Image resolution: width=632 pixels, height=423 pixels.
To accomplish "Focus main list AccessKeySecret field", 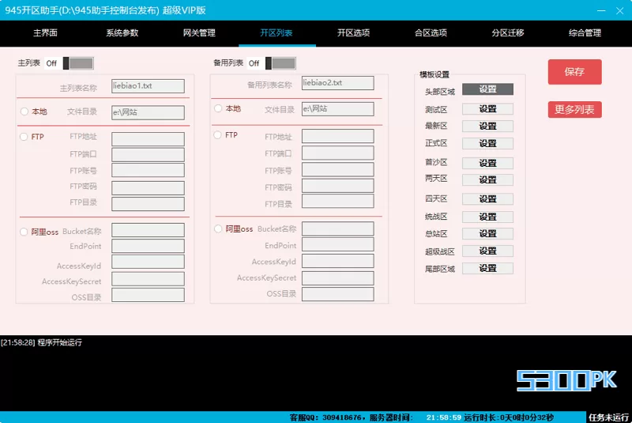I will 148,279.
